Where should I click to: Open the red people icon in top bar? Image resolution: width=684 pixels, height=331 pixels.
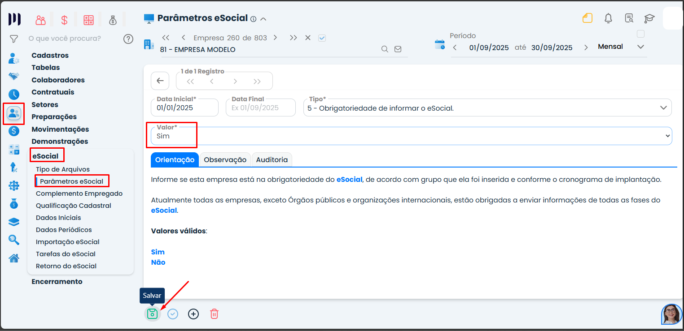pos(41,20)
